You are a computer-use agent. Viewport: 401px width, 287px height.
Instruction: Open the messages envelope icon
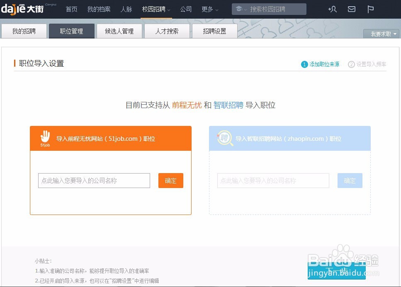pyautogui.click(x=352, y=9)
